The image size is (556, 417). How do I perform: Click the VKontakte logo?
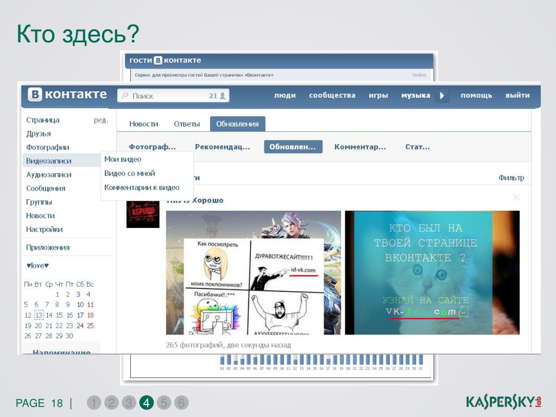pyautogui.click(x=67, y=94)
